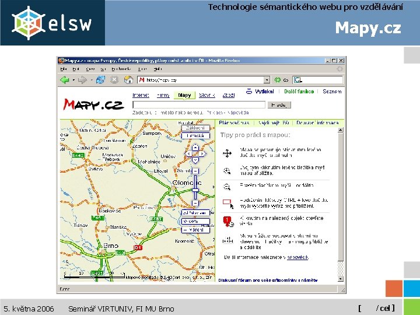The image size is (420, 315).
Task: Open the Najdi nejbližší tab
Action: pyautogui.click(x=274, y=123)
